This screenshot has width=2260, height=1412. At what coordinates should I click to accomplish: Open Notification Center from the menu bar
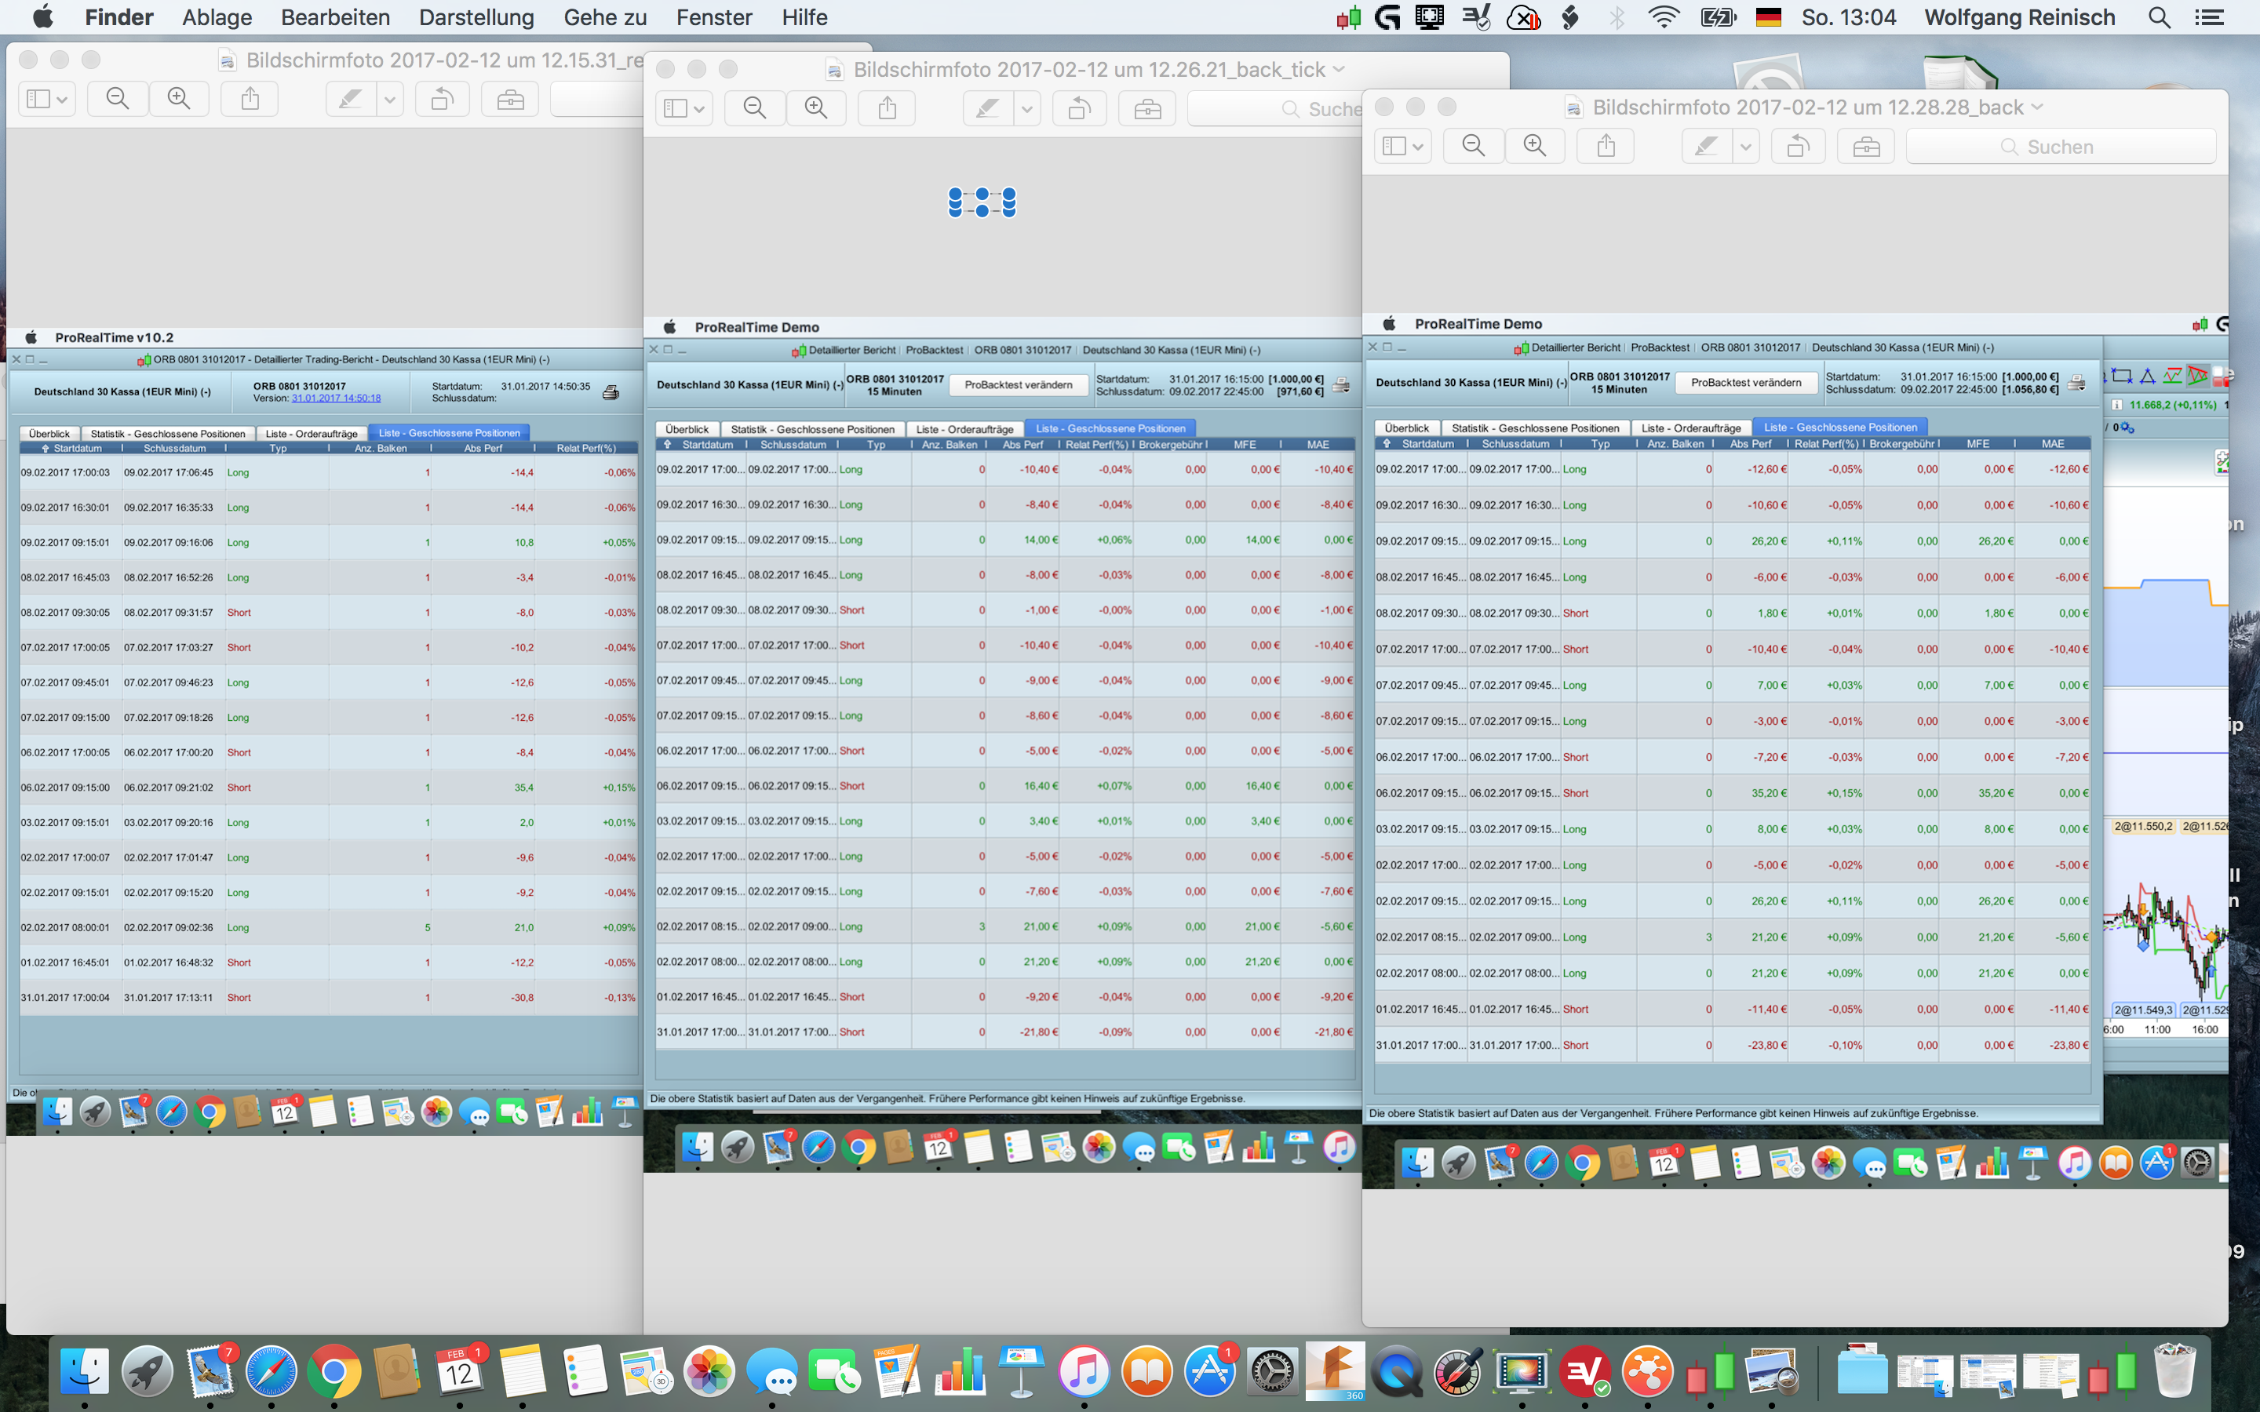pos(2209,18)
